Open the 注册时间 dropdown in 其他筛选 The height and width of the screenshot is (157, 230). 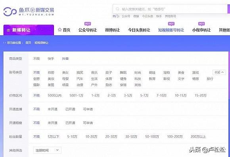tap(47, 150)
